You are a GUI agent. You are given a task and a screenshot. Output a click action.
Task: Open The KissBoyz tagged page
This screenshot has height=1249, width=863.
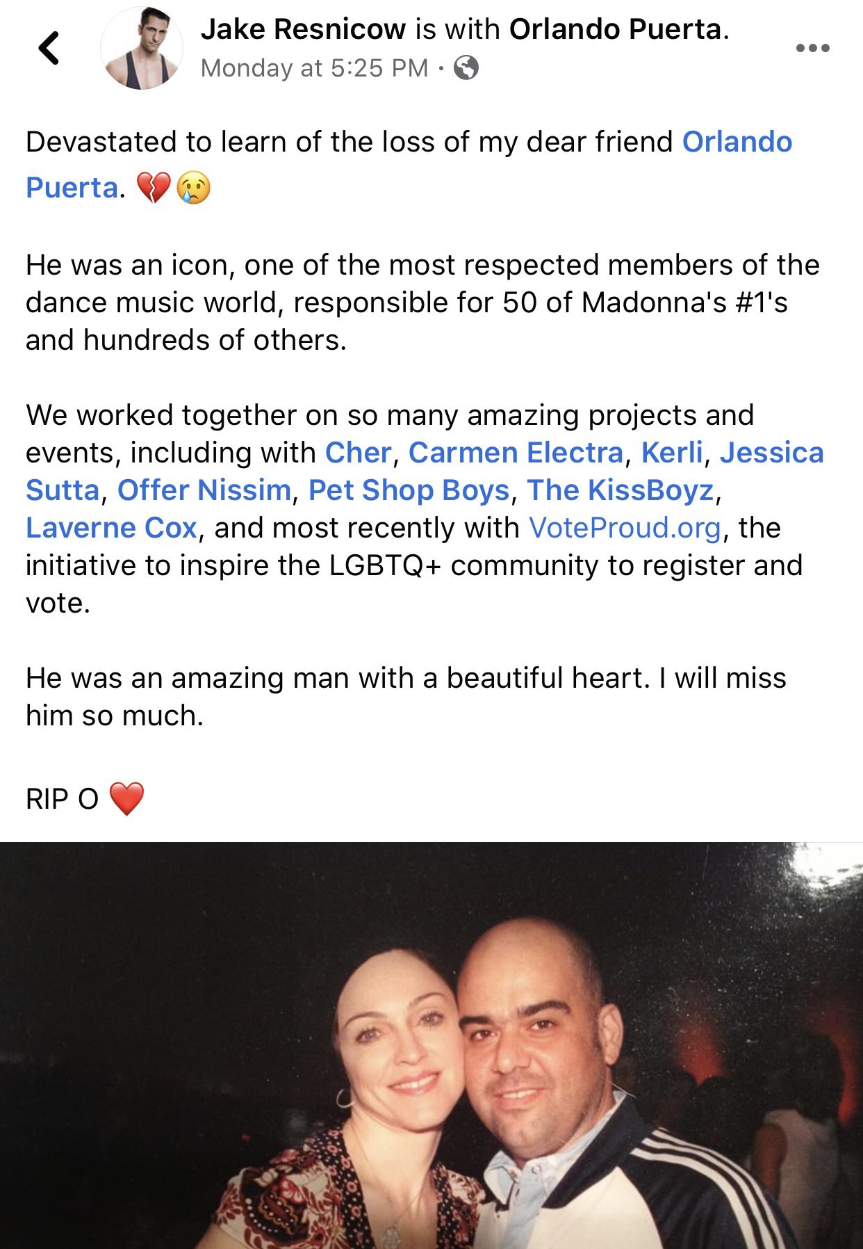(620, 490)
